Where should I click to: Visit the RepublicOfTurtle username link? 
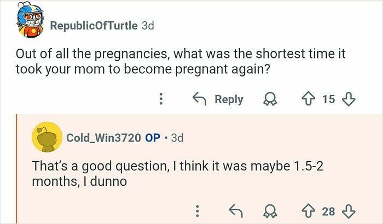coord(94,26)
